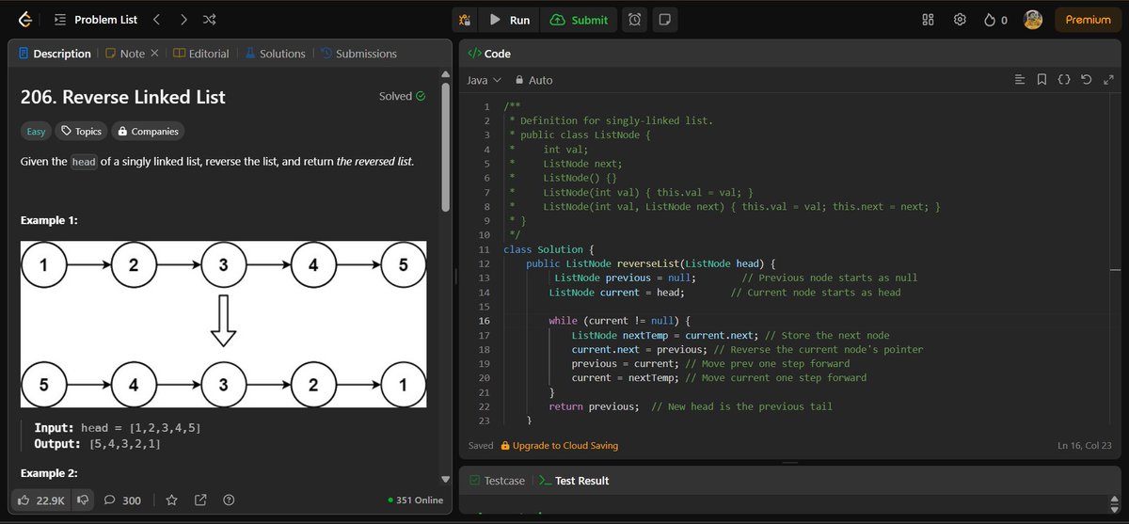Switch to the Submissions tab
This screenshot has width=1129, height=524.
click(x=358, y=54)
